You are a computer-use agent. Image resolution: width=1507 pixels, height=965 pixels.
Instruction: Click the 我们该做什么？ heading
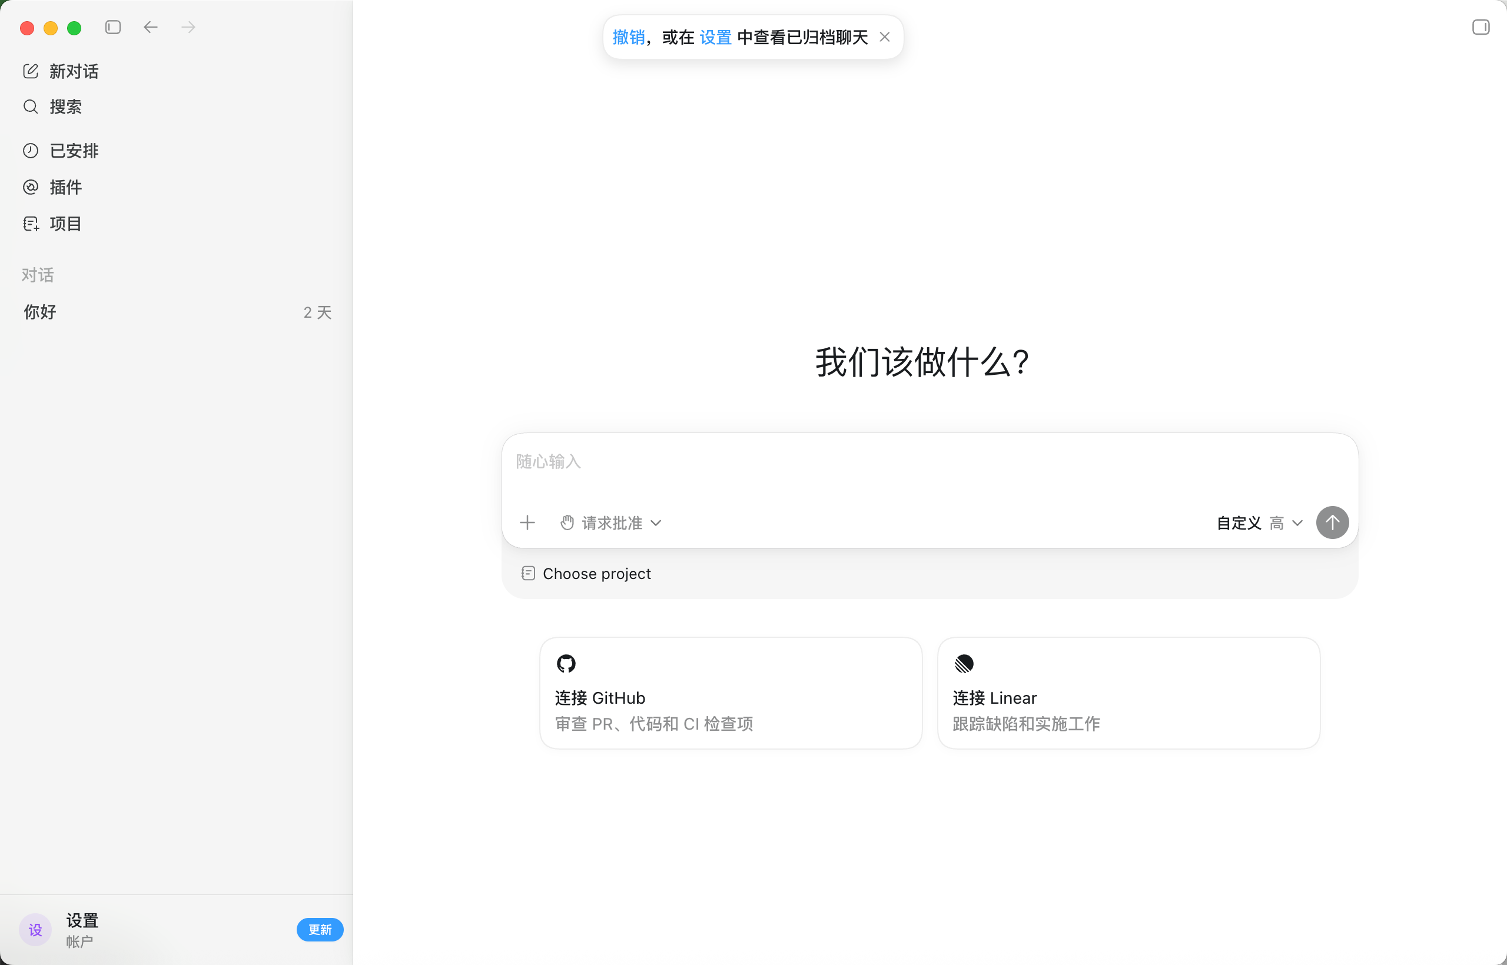pos(922,362)
